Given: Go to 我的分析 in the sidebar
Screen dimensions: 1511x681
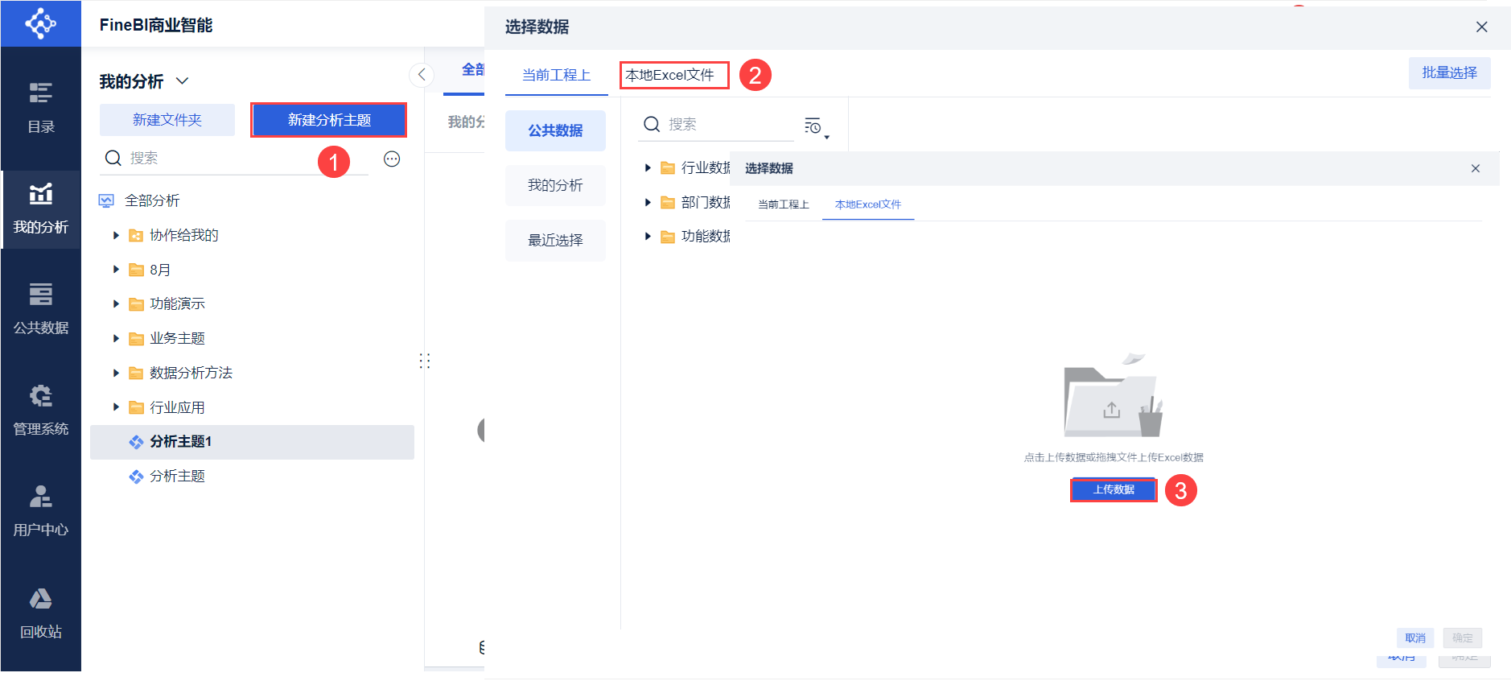Looking at the screenshot, I should point(41,208).
